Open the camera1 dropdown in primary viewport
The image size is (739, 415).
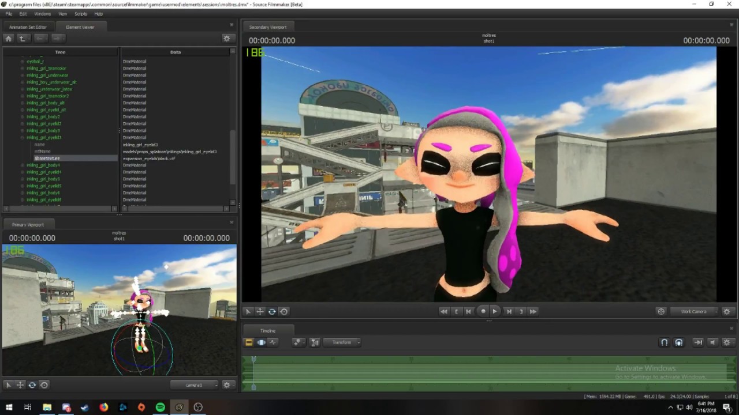click(195, 385)
